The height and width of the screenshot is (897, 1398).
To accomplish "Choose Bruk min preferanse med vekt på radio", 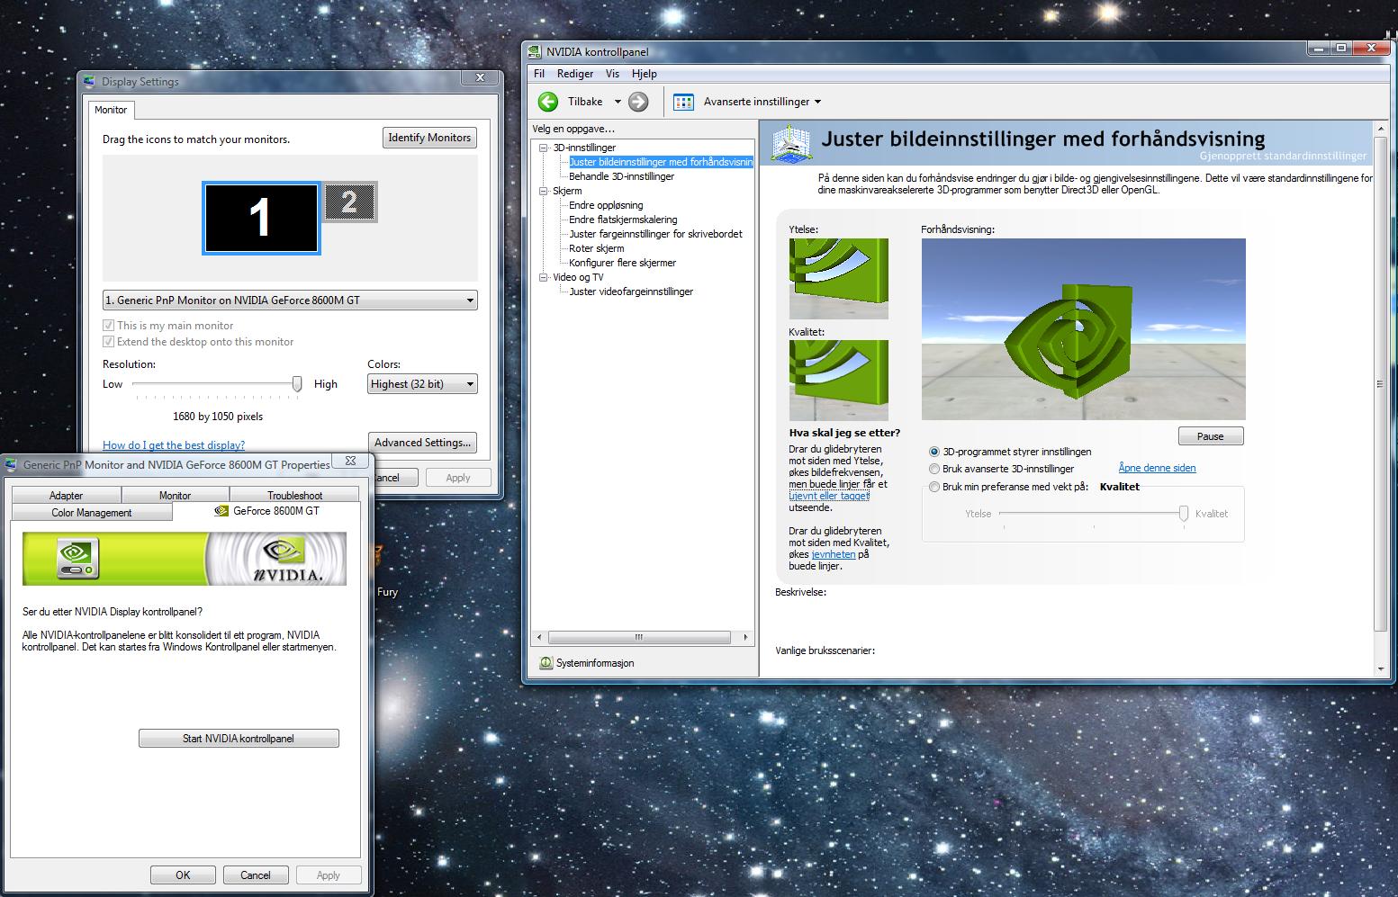I will tap(934, 487).
